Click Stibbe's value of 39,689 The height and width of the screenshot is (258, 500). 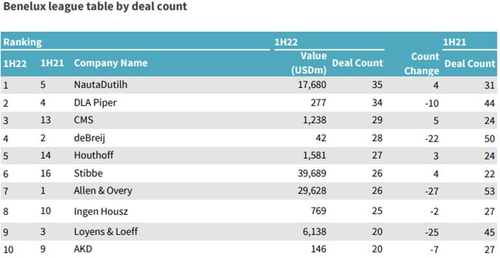click(x=312, y=173)
